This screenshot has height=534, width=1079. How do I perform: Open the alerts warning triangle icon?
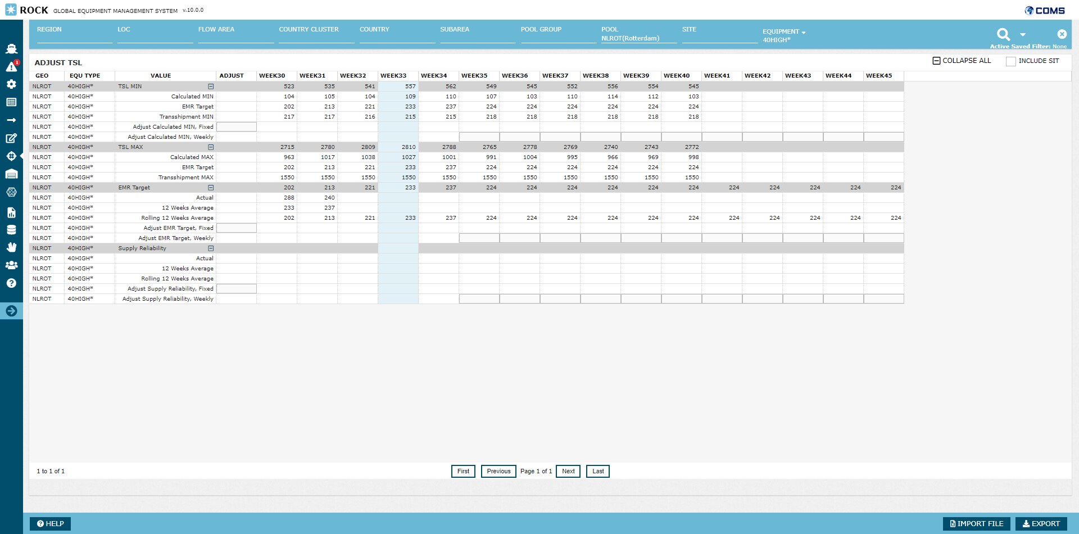coord(11,67)
